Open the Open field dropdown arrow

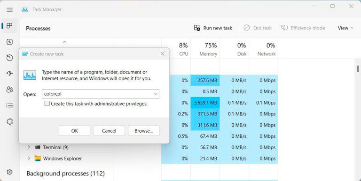coord(156,94)
